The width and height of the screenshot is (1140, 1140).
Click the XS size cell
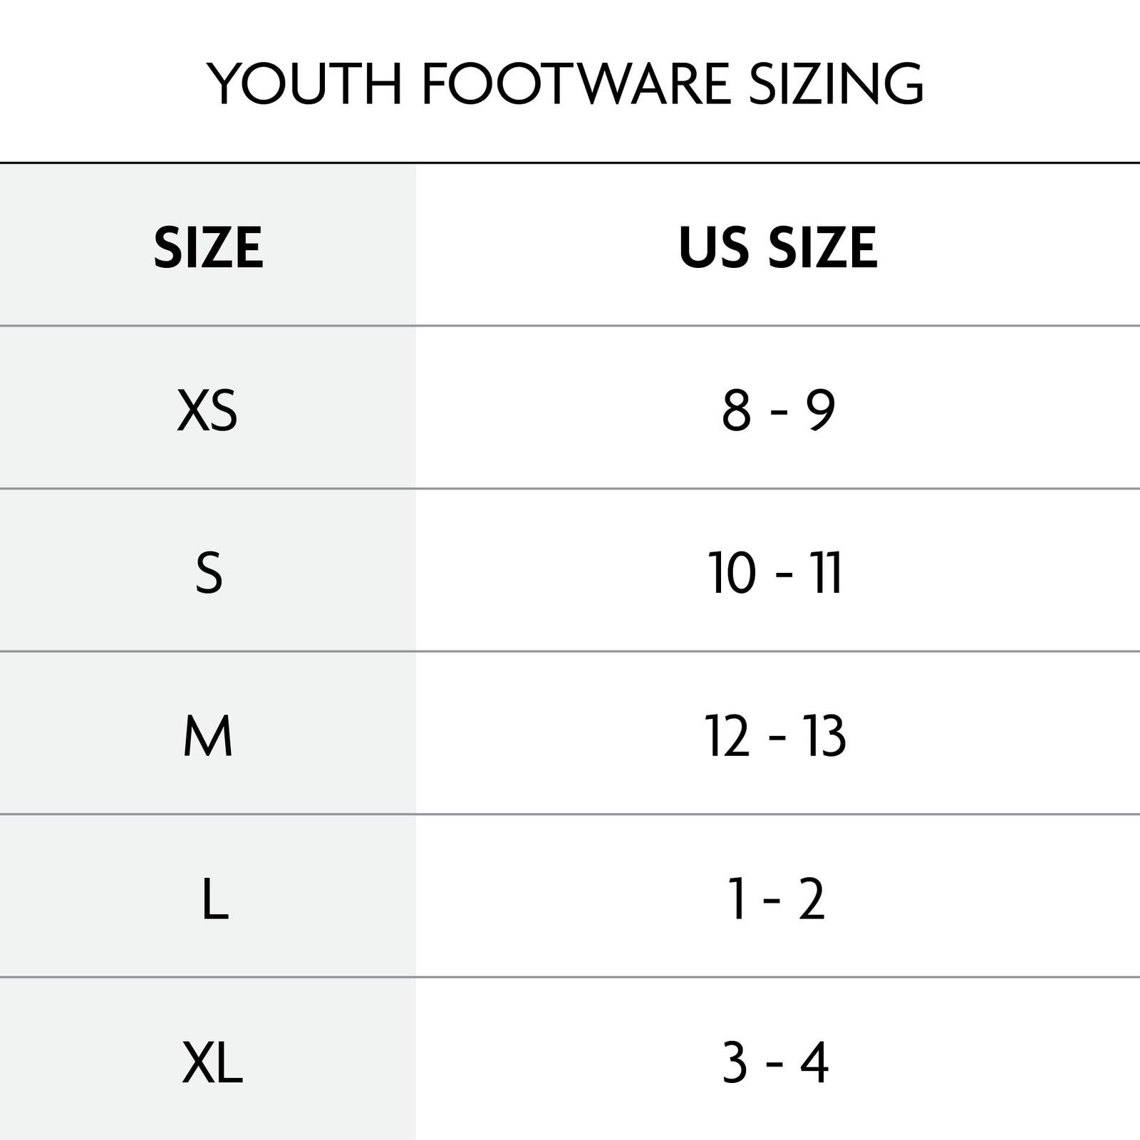(x=207, y=411)
